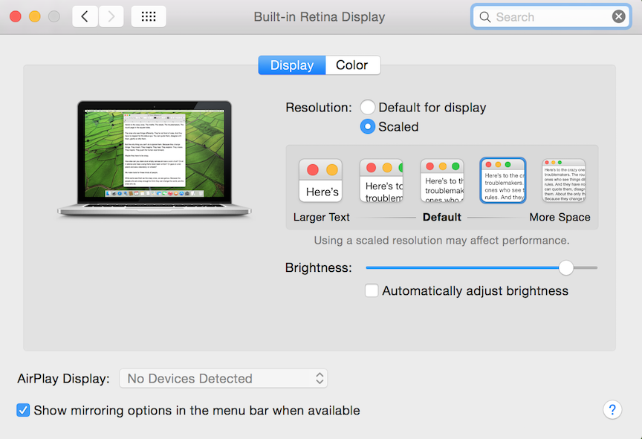Click the Brightness slider track
The image size is (642, 439).
(x=461, y=267)
